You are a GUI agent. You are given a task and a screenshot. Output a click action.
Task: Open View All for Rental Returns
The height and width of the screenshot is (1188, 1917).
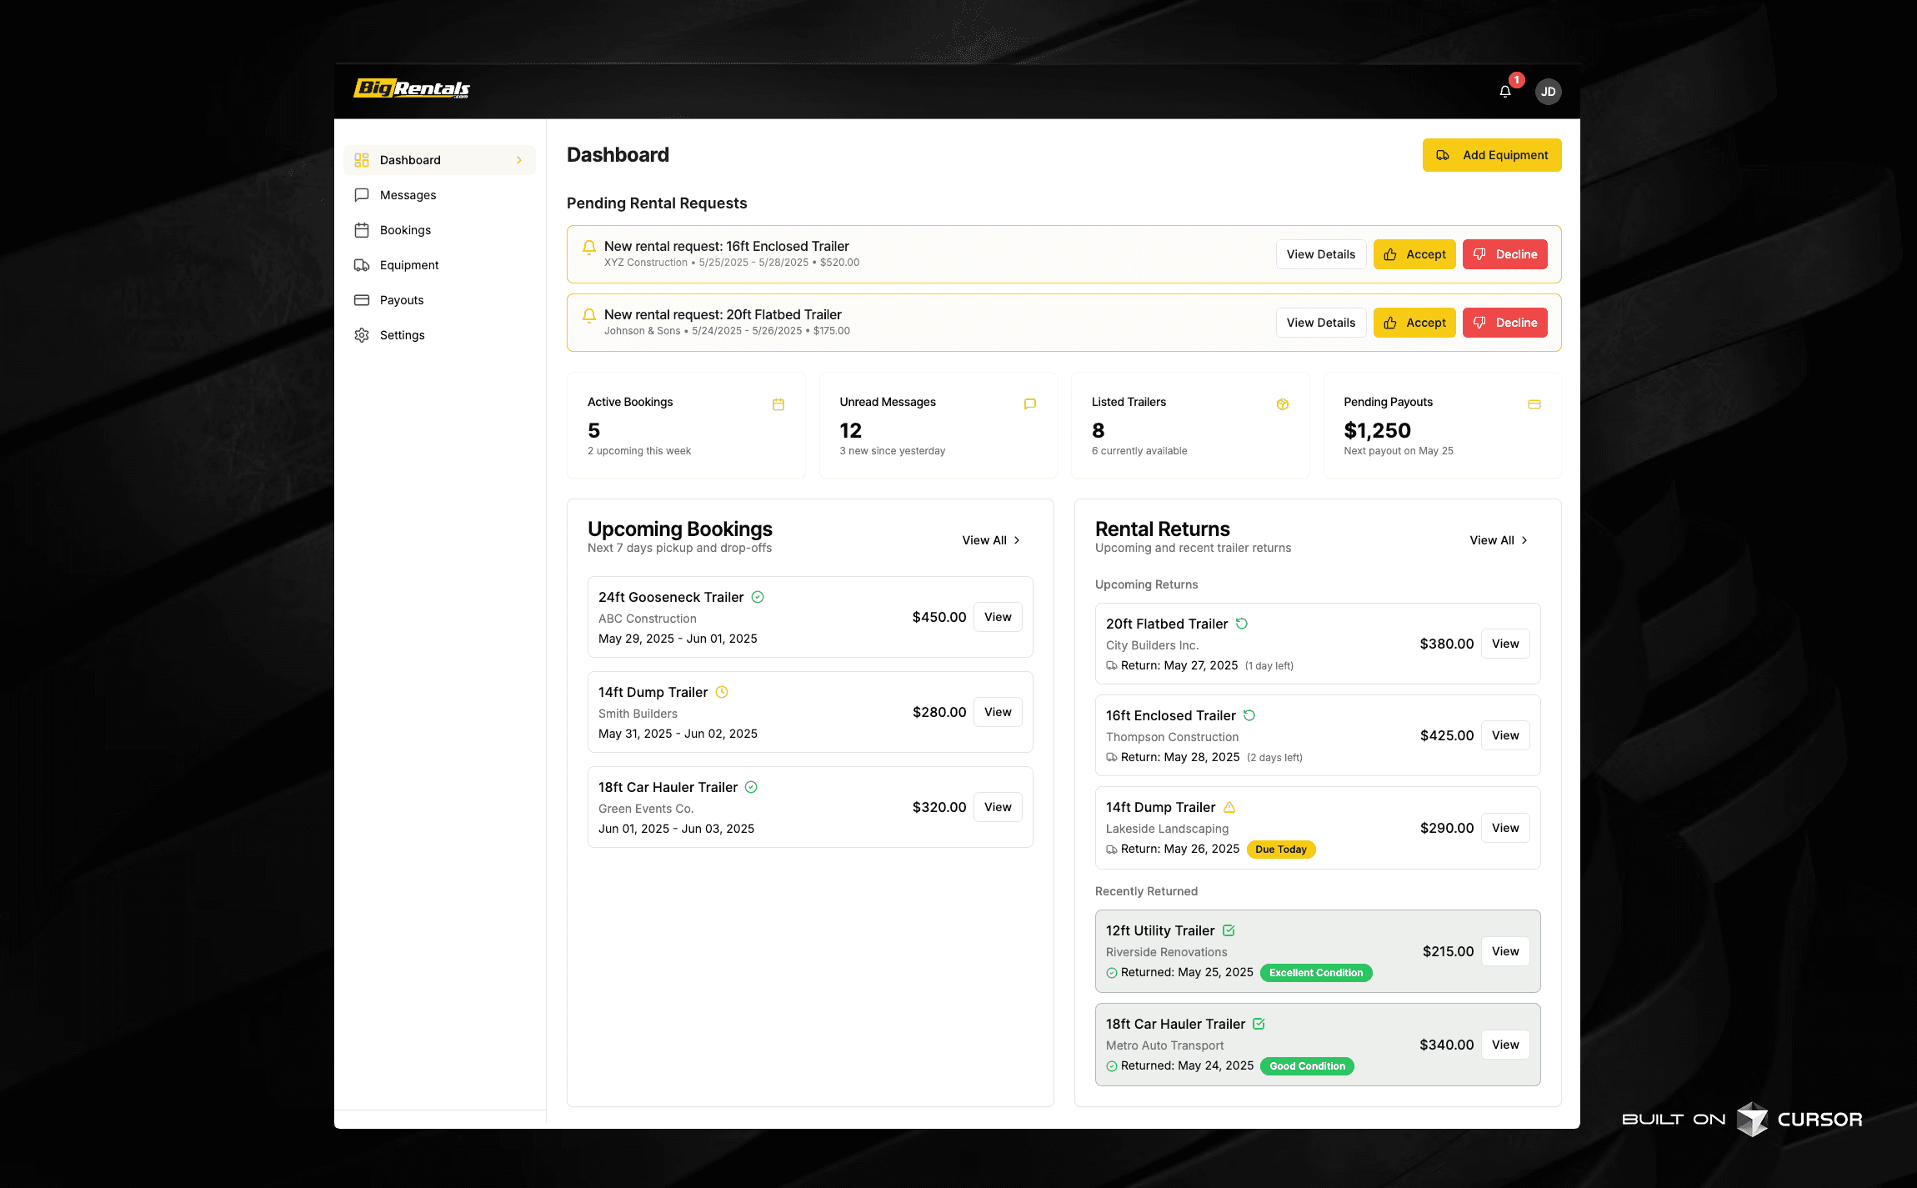[1498, 540]
